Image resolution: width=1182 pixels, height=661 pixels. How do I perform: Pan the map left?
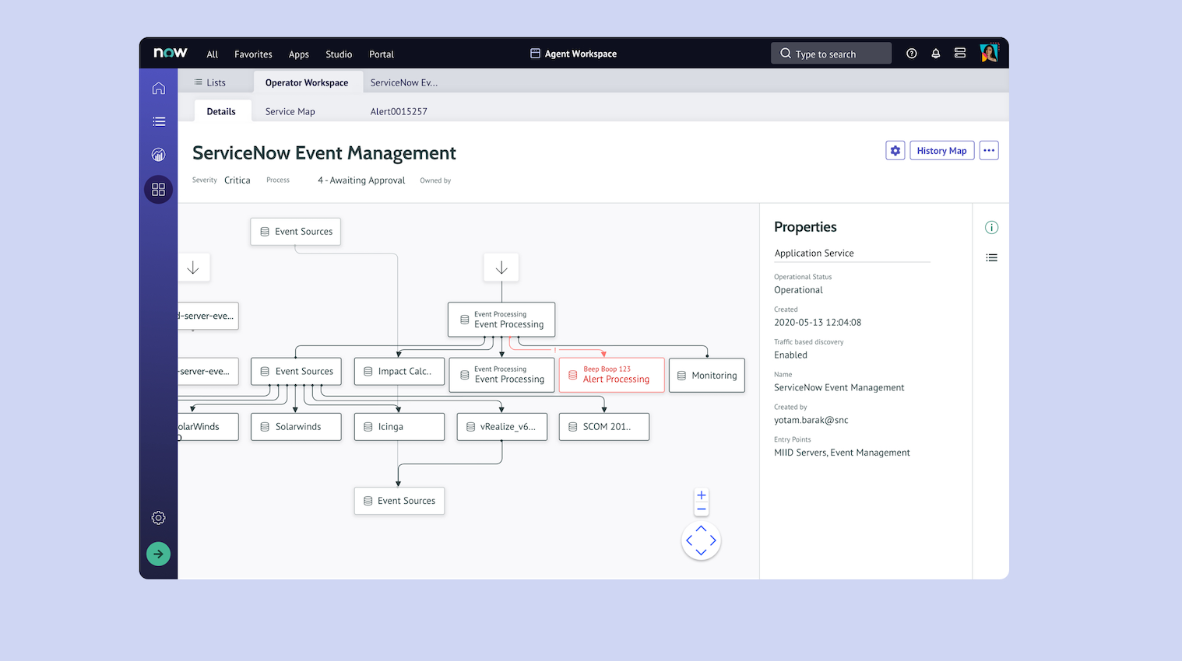click(x=689, y=540)
